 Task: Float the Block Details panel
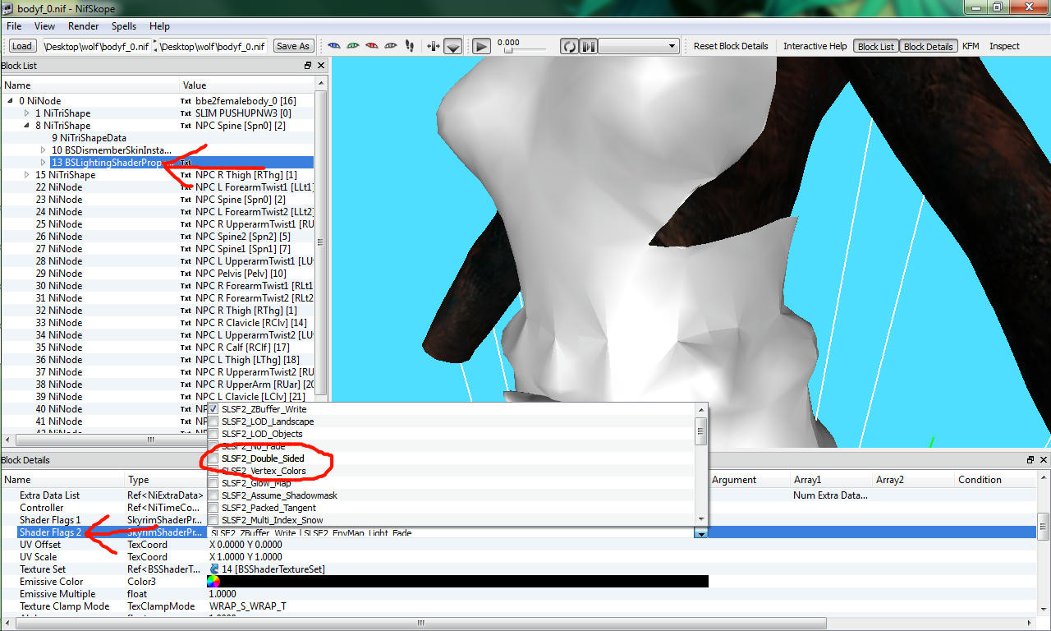click(1030, 460)
